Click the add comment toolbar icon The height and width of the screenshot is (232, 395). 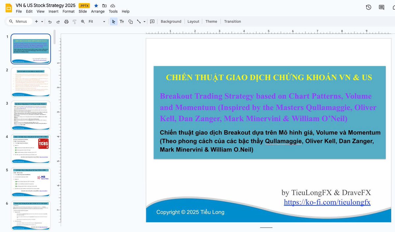pos(152,21)
